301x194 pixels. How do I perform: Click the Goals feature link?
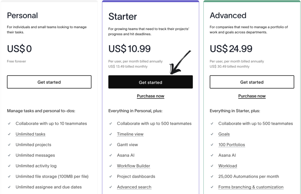click(224, 134)
